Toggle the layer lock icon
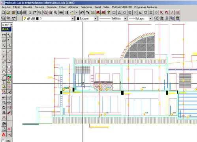The height and width of the screenshot is (142, 197). [x=29, y=19]
